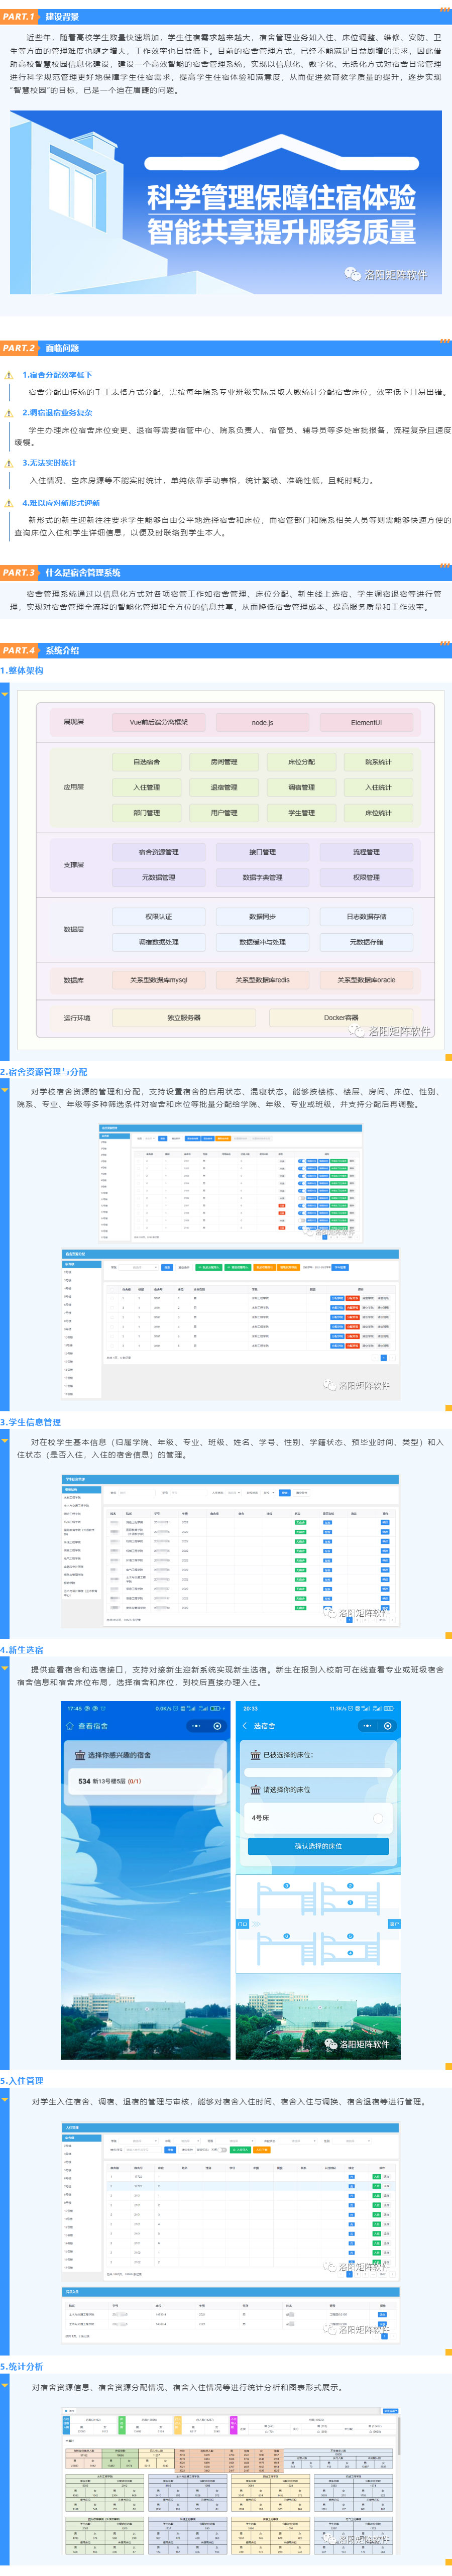Screen dimensions: 452x2576
Task: Open the three-dot menu on the 选宿舍 screen
Action: (x=368, y=1725)
